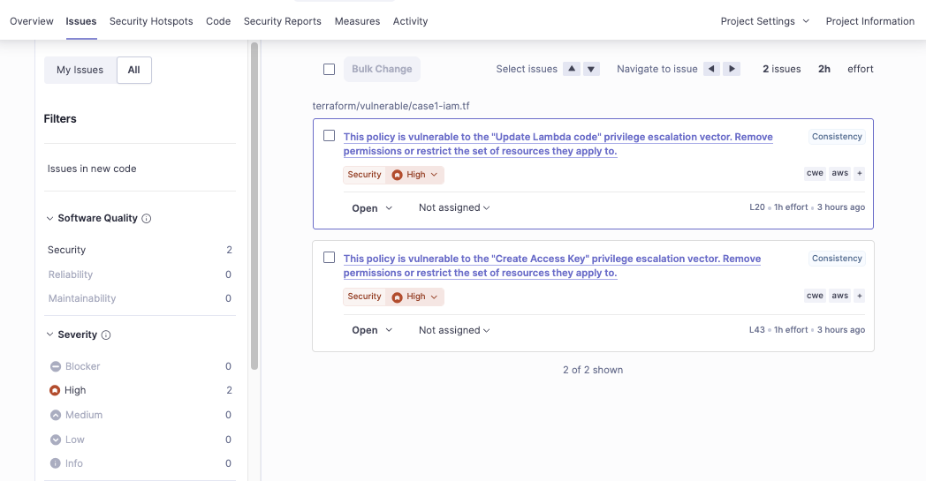The height and width of the screenshot is (481, 926).
Task: Switch to Security Reports tab
Action: coord(282,21)
